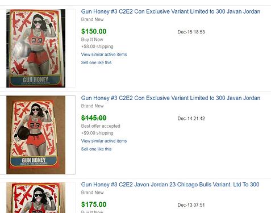Image resolution: width=271 pixels, height=213 pixels.
Task: Click the $175.00 price text
Action: (x=94, y=204)
